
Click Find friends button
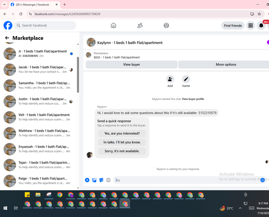pyautogui.click(x=233, y=26)
